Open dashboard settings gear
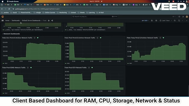This screenshot has width=189, height=106. (x=156, y=20)
